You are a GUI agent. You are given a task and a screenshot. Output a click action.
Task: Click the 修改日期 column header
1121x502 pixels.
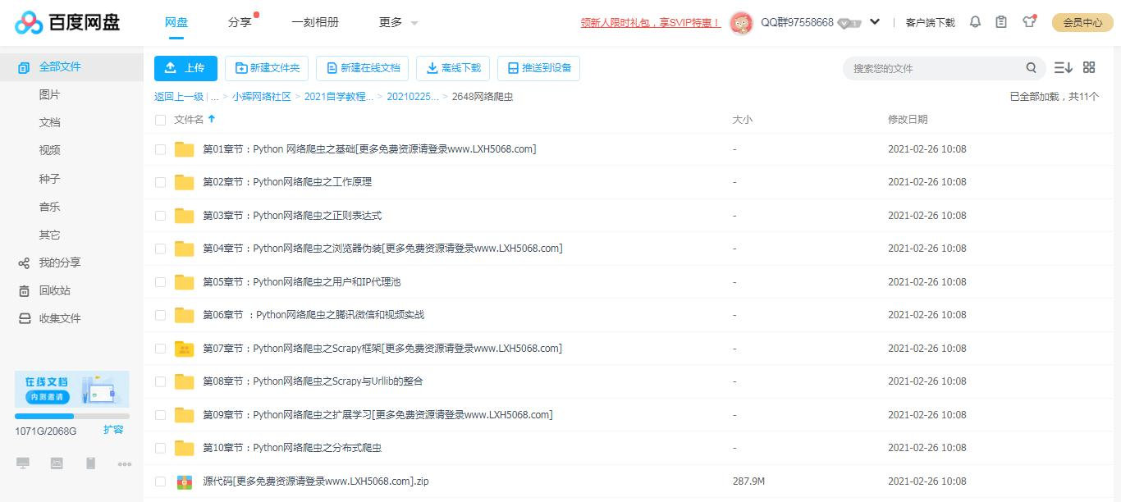click(x=908, y=120)
